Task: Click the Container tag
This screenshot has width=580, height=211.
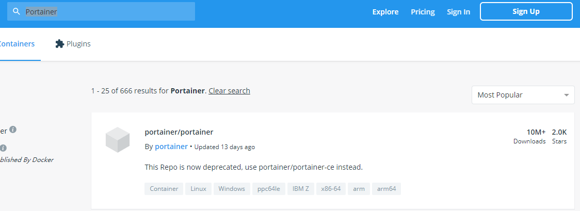Action: coord(164,189)
